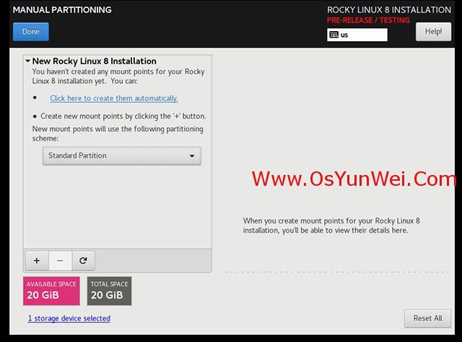Click the keyboard layout icon
462x342 pixels.
[334, 35]
